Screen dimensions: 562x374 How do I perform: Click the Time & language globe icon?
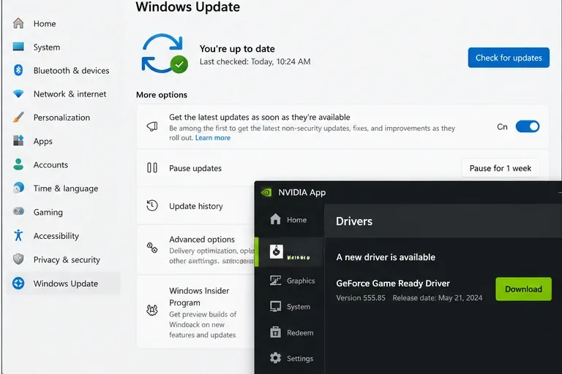click(x=18, y=188)
